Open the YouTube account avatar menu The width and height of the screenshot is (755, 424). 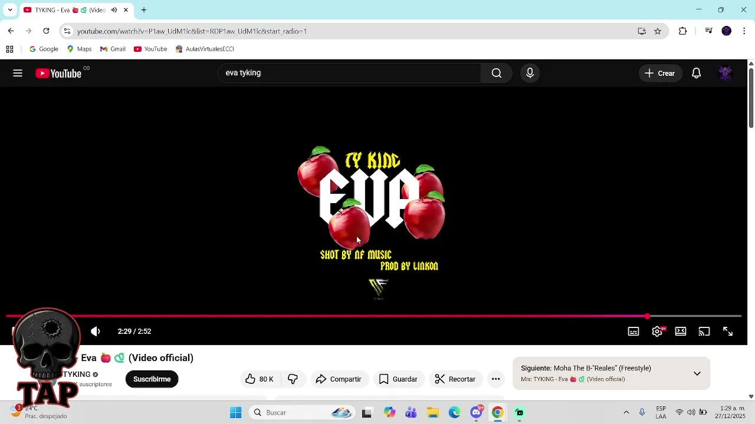click(x=725, y=73)
